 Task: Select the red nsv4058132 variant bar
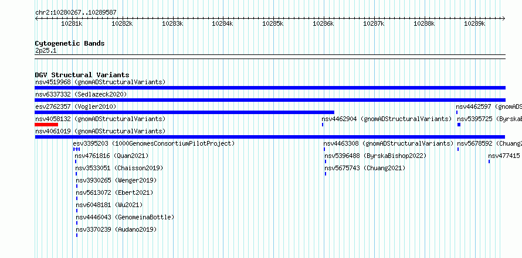coord(46,125)
